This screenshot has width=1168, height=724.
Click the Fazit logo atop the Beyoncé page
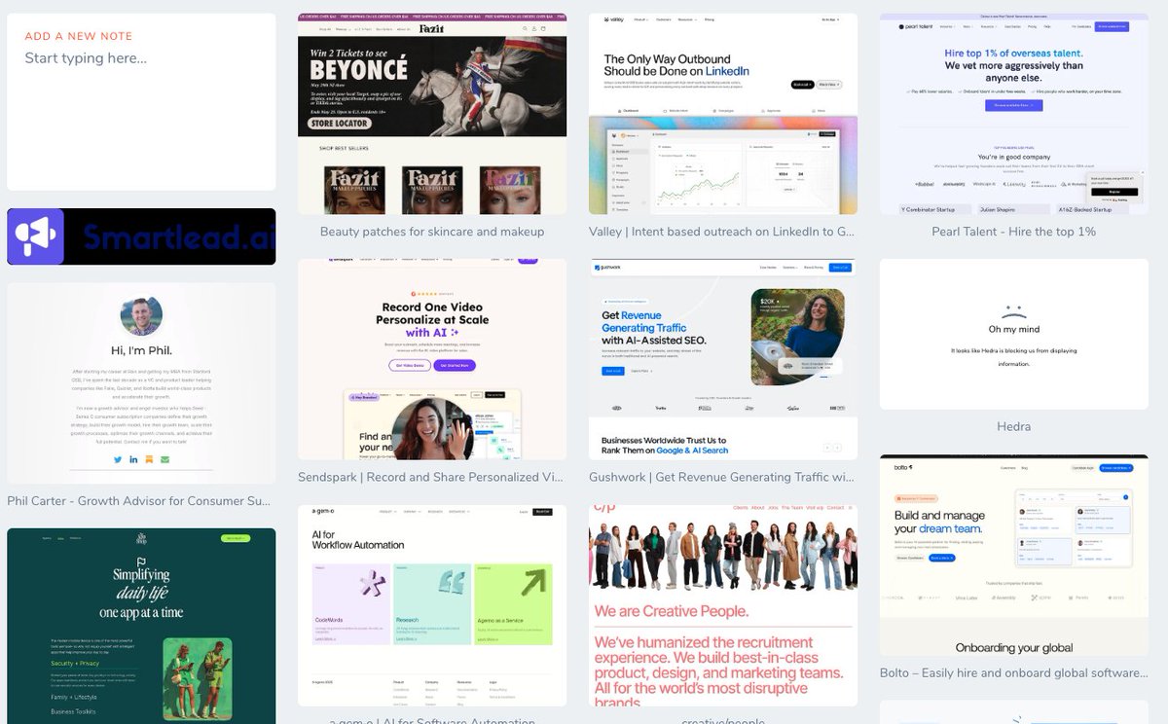[x=432, y=29]
